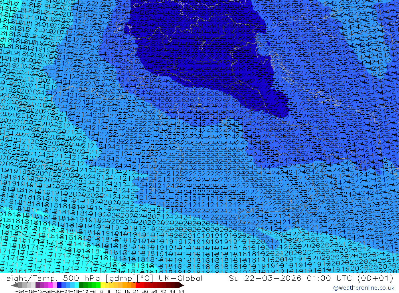Click the date 'Su 22-03-2026' text

point(265,278)
